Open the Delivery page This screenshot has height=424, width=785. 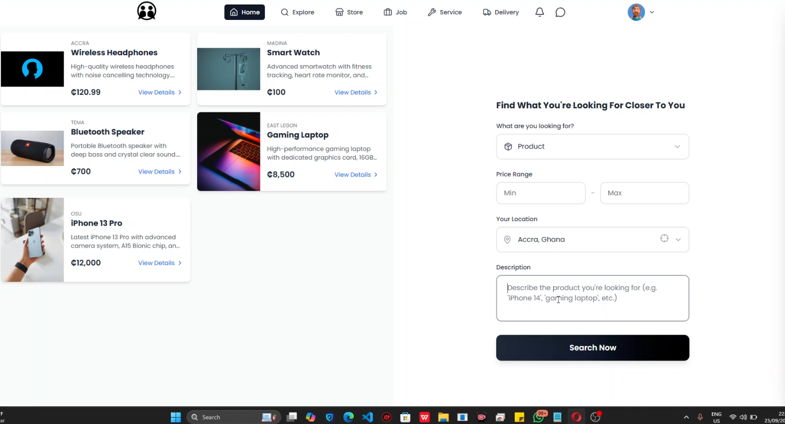[x=501, y=12]
